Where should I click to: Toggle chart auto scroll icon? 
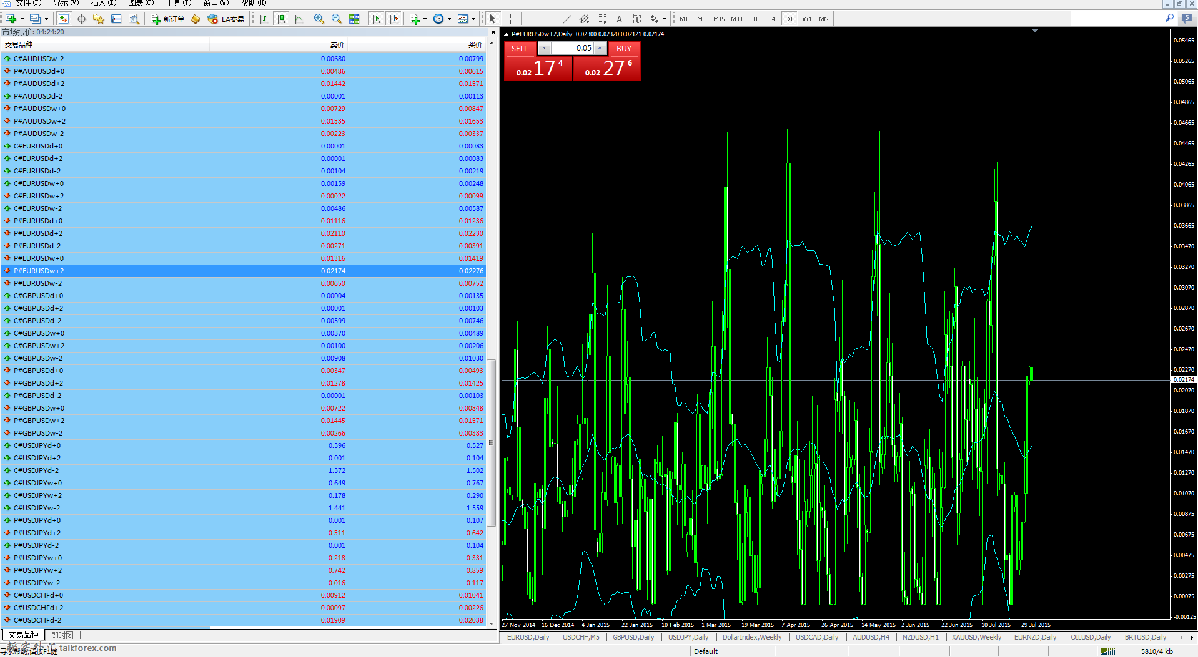coord(376,19)
